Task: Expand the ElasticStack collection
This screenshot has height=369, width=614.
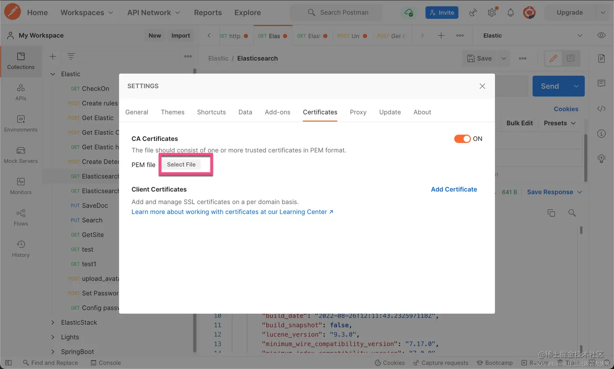Action: point(53,322)
